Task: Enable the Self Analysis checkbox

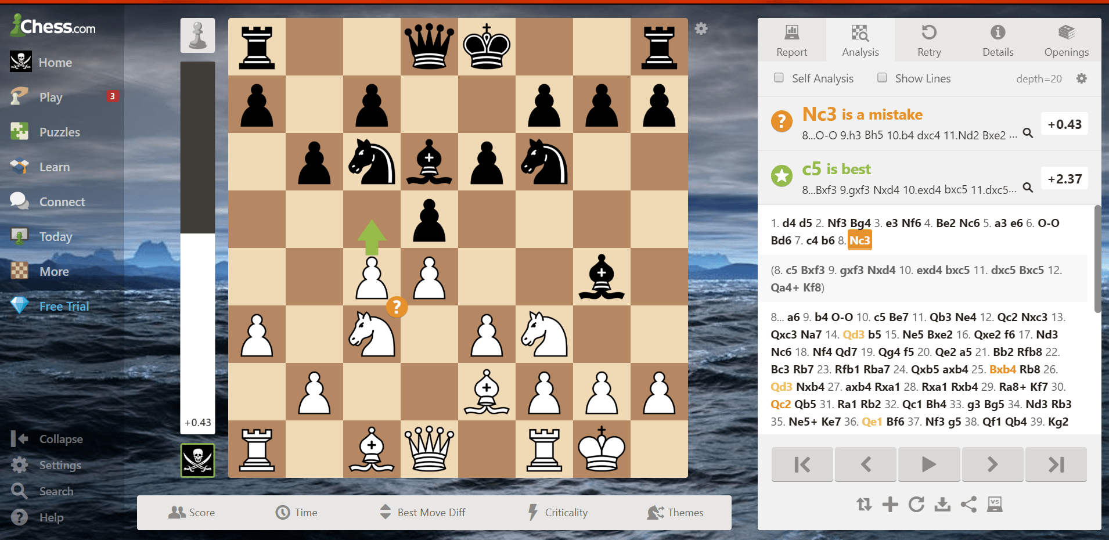Action: coord(779,77)
